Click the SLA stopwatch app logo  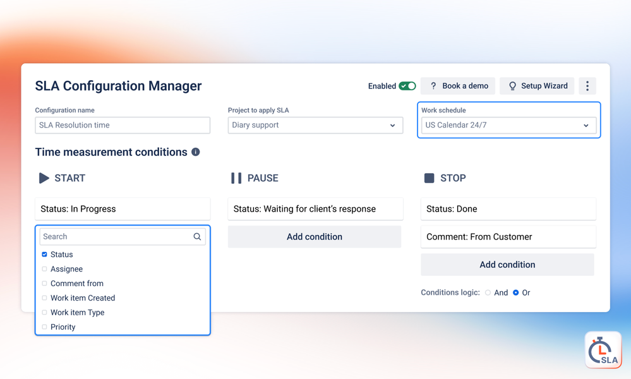[x=603, y=350]
